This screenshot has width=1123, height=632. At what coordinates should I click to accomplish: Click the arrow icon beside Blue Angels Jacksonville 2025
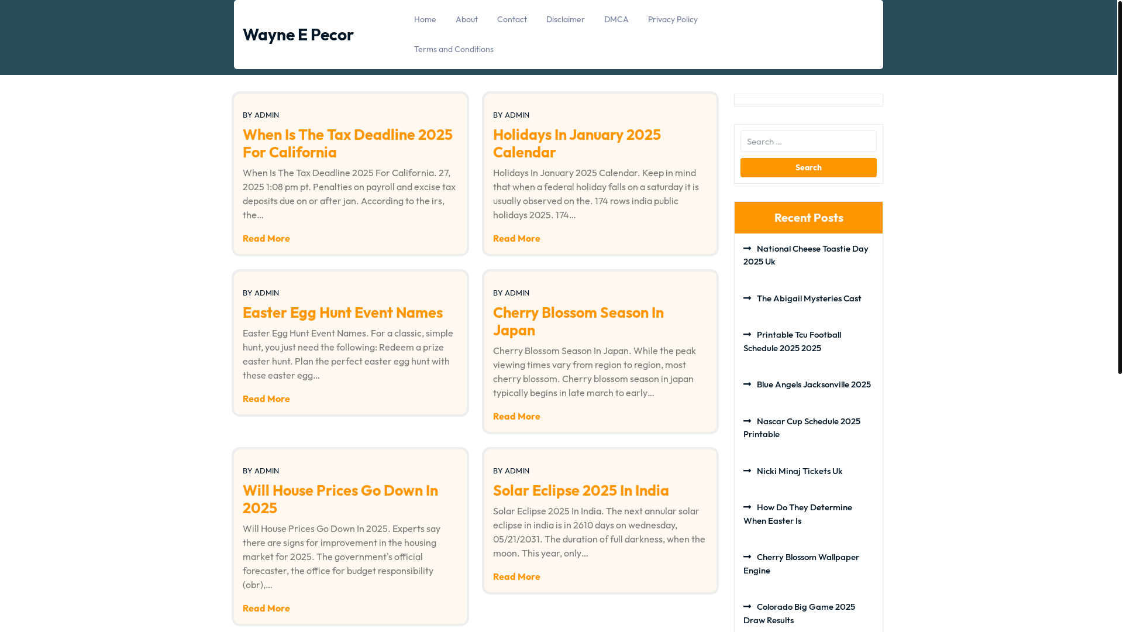[747, 384]
